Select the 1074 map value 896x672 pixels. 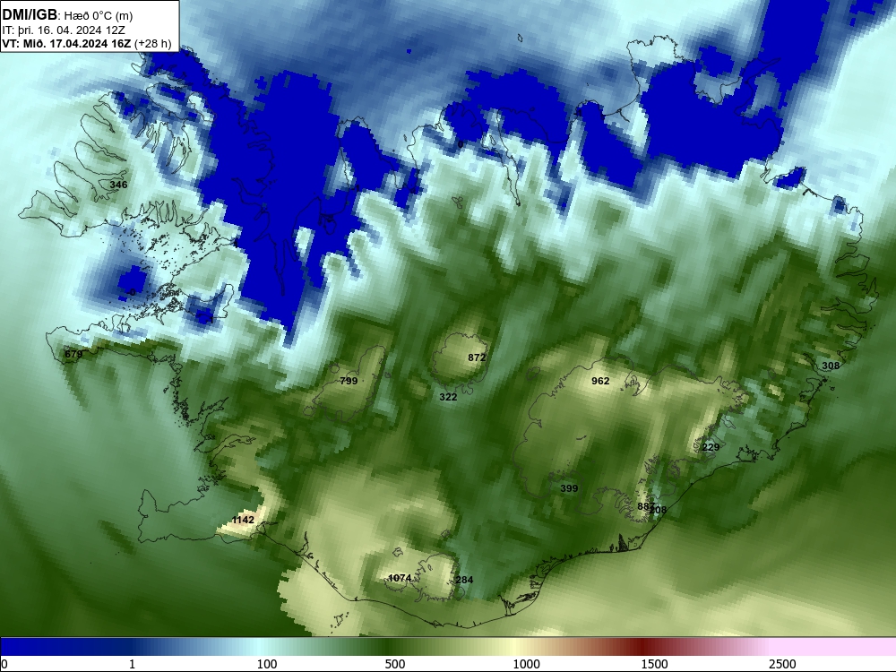(400, 578)
